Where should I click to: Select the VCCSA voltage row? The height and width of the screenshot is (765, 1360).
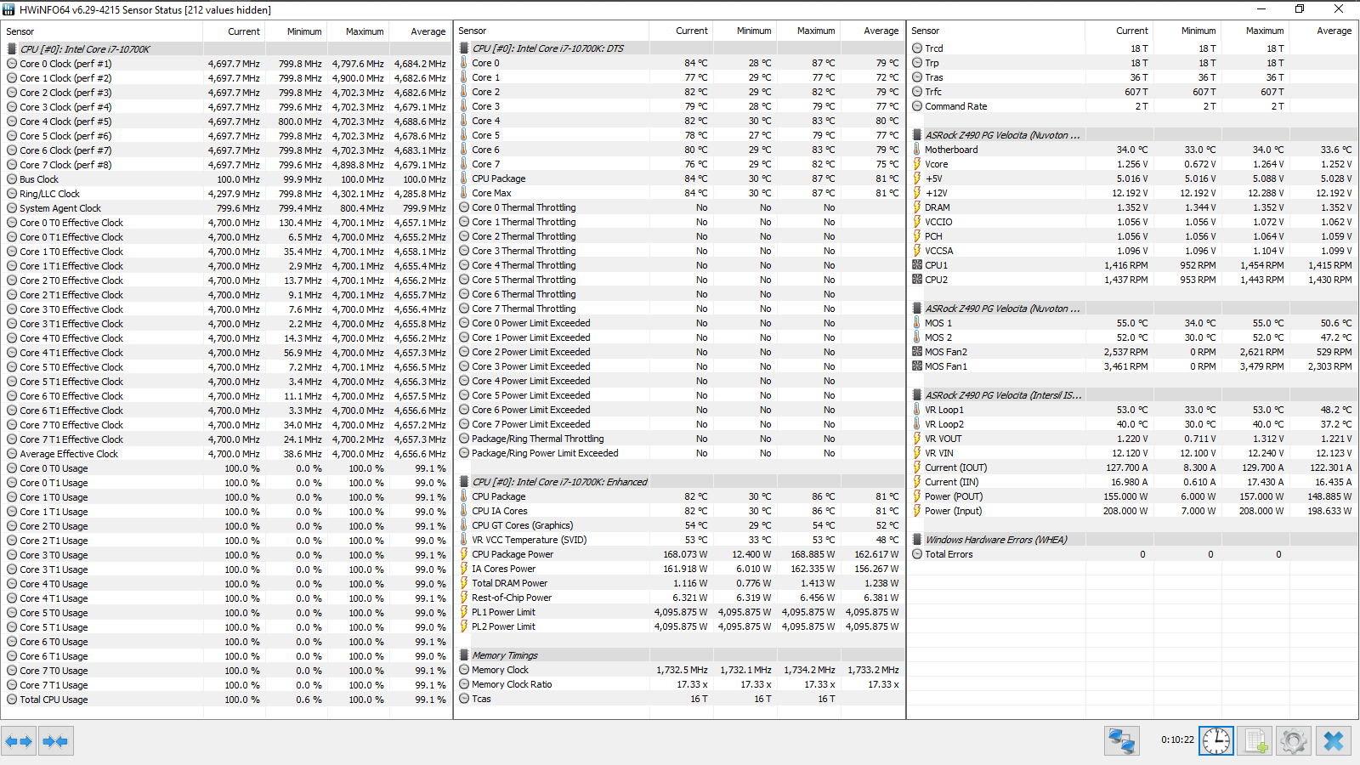[x=1133, y=251]
